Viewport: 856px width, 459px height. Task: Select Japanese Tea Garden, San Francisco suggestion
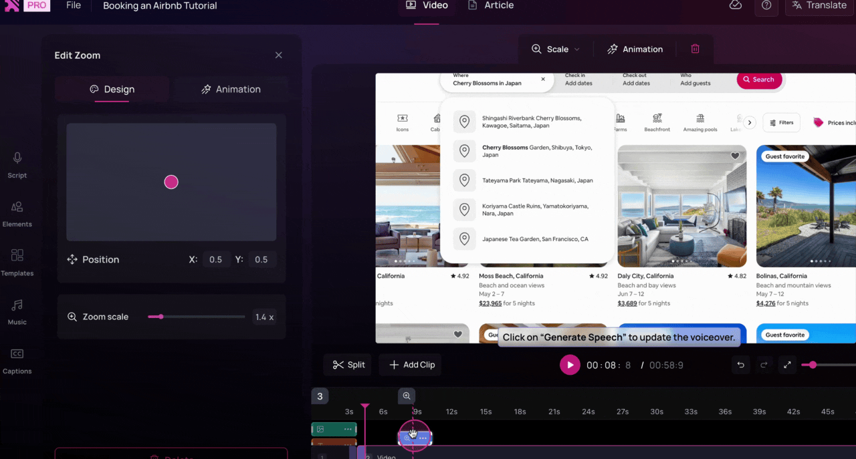526,239
